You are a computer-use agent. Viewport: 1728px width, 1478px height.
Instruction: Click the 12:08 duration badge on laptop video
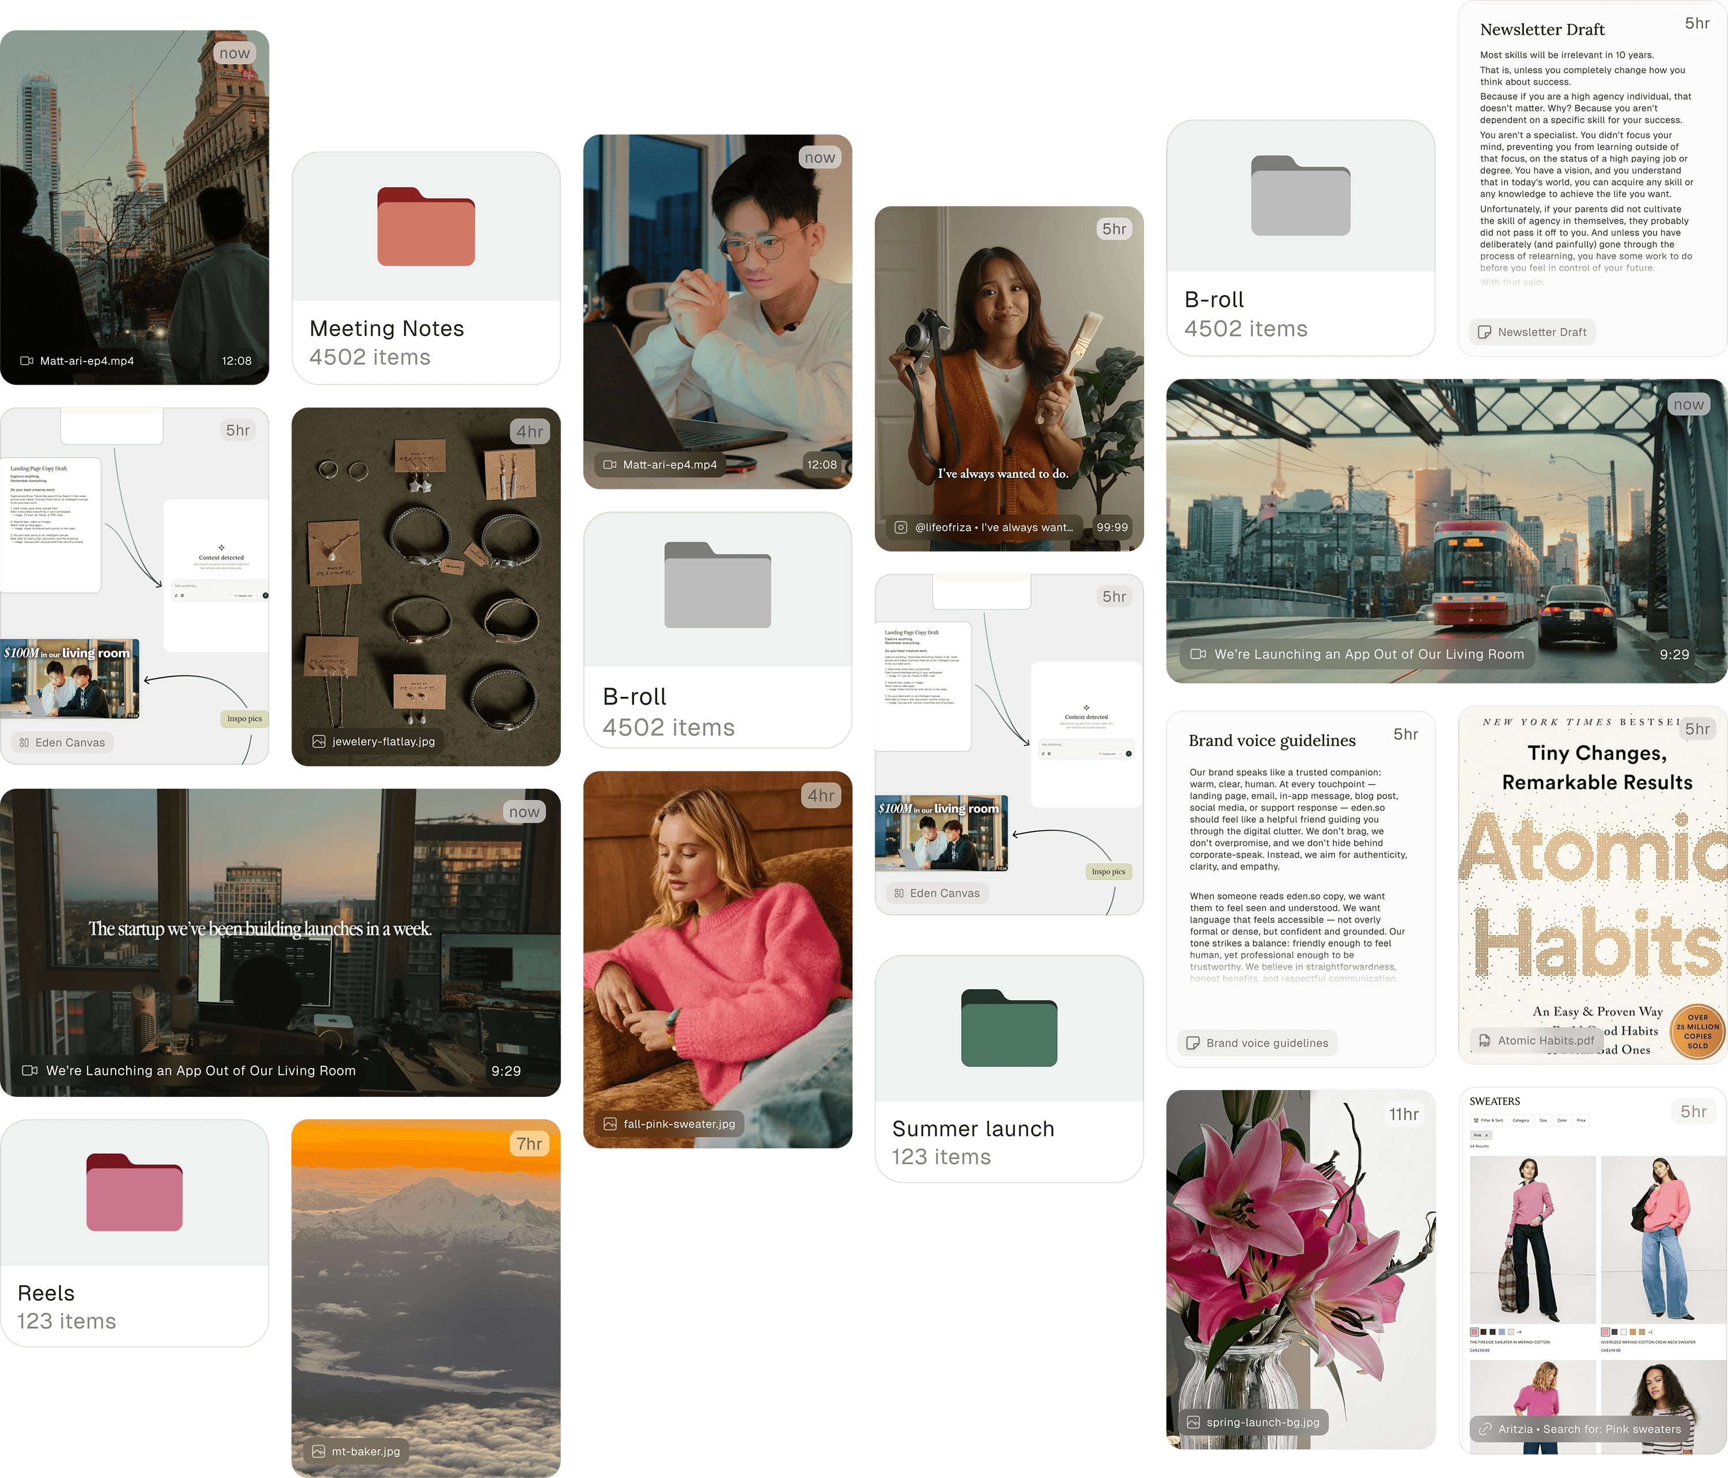tap(821, 464)
